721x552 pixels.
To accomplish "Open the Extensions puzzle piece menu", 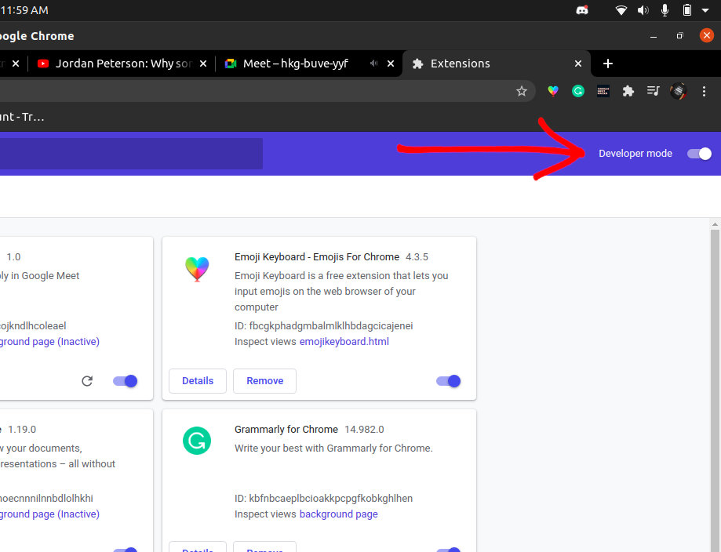I will click(628, 91).
